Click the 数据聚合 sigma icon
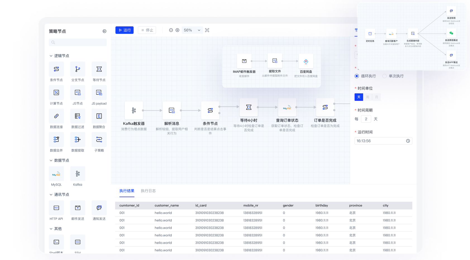 pos(99,116)
